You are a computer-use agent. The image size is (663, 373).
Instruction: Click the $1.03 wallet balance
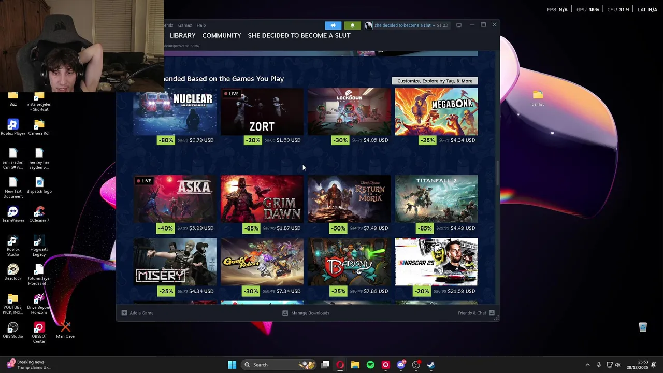click(442, 25)
